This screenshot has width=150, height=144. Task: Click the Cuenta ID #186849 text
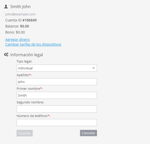(x=21, y=20)
